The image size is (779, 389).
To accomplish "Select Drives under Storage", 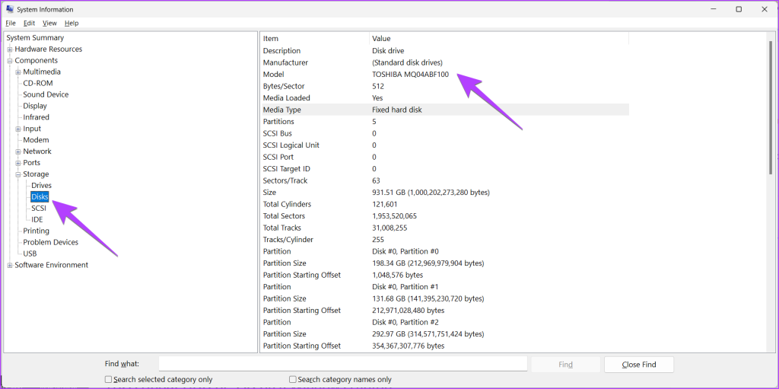I will click(x=41, y=186).
